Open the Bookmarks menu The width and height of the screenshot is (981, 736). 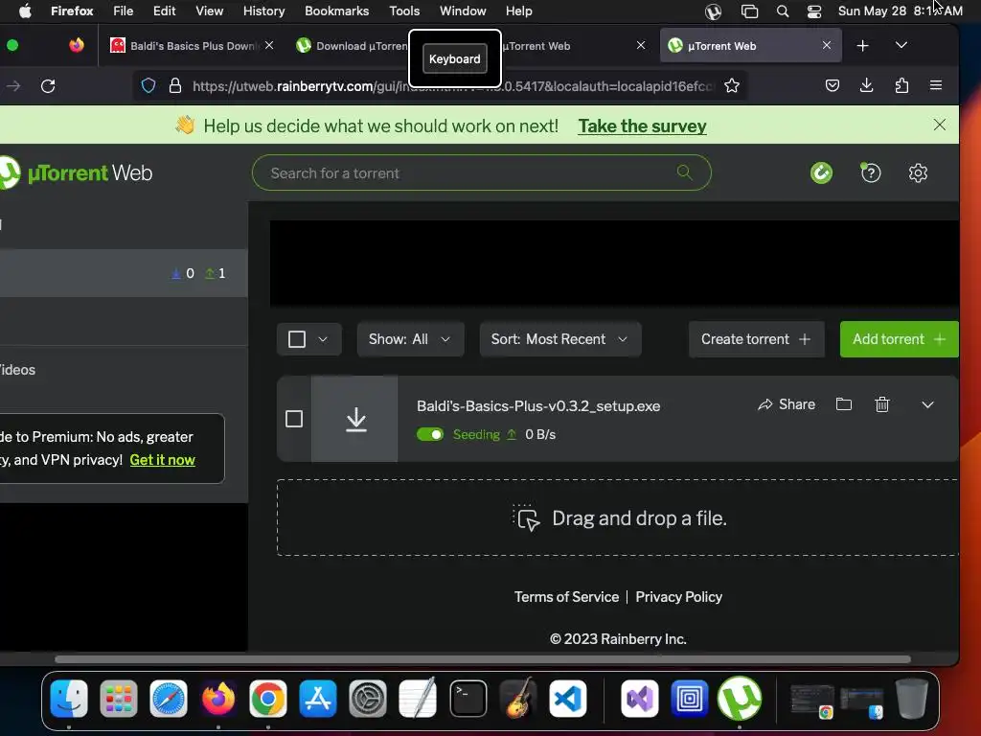pos(336,11)
